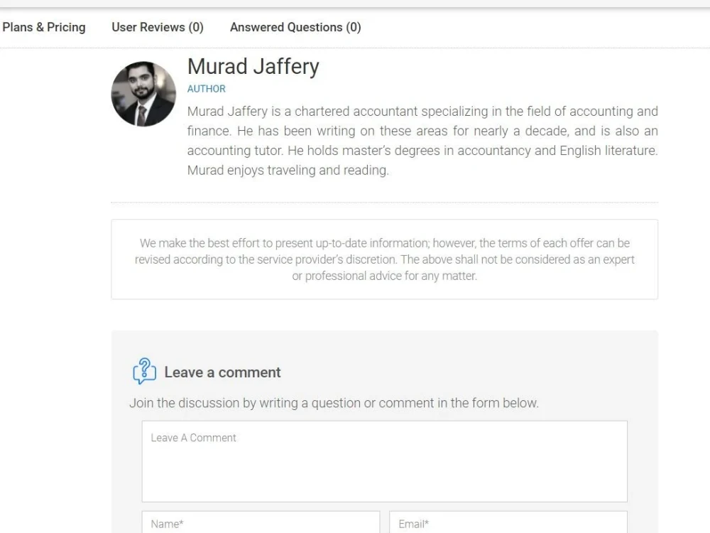710x533 pixels.
Task: Click the question bubble comment icon
Action: (x=144, y=371)
